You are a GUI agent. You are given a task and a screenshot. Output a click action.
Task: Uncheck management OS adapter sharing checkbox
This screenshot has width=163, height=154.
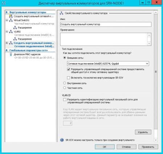pyautogui.click(x=68, y=69)
